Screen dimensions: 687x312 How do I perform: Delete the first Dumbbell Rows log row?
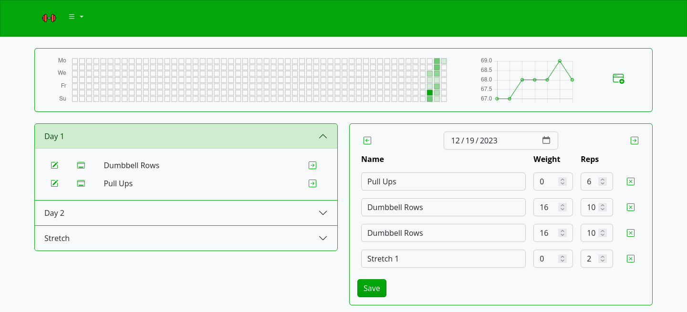coord(630,207)
